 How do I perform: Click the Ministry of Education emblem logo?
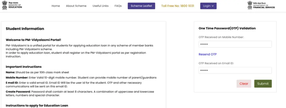click(5, 5)
